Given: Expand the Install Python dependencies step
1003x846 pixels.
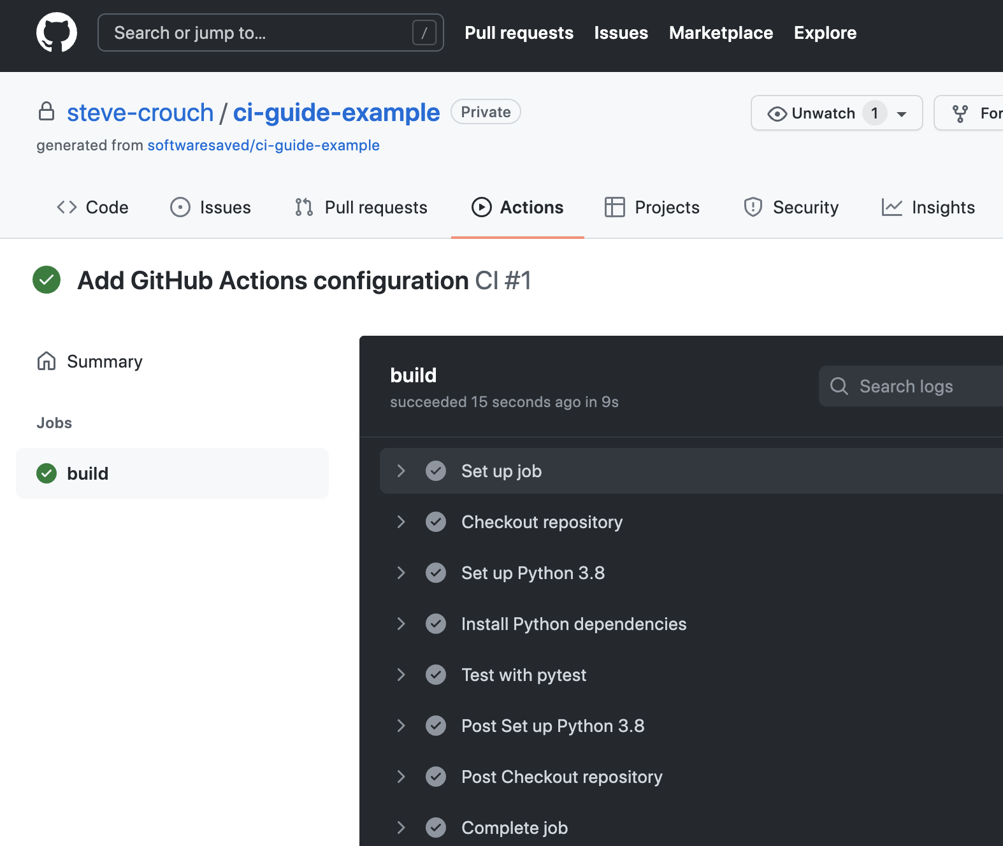Looking at the screenshot, I should pyautogui.click(x=401, y=624).
